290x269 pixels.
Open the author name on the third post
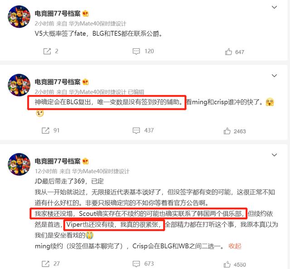tap(58, 161)
